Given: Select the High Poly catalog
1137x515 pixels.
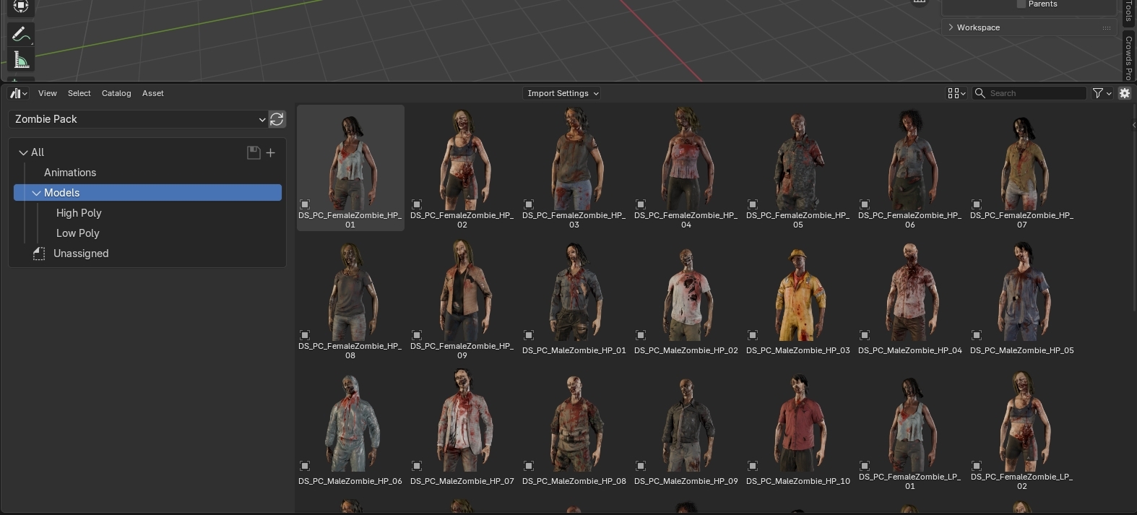Looking at the screenshot, I should [x=79, y=213].
